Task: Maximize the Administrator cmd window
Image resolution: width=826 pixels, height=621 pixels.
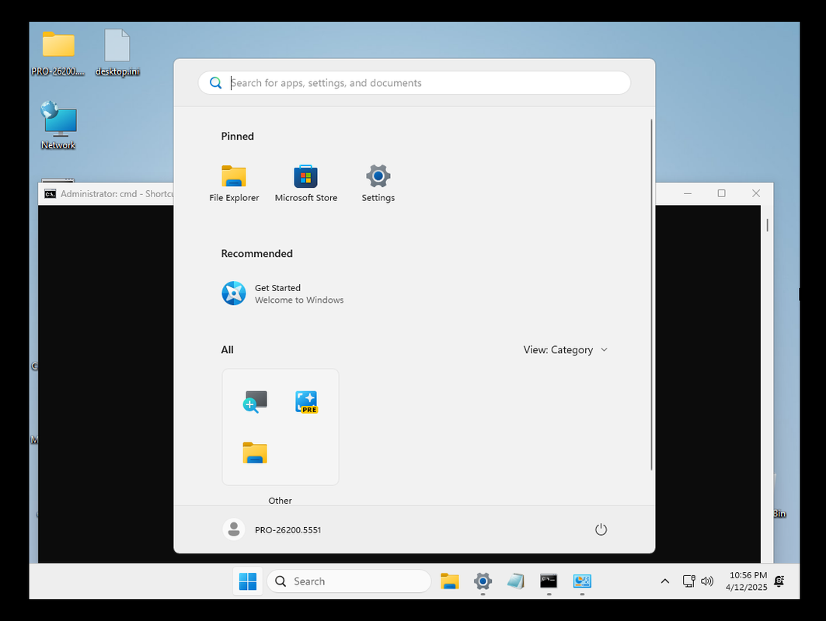Action: click(x=721, y=193)
